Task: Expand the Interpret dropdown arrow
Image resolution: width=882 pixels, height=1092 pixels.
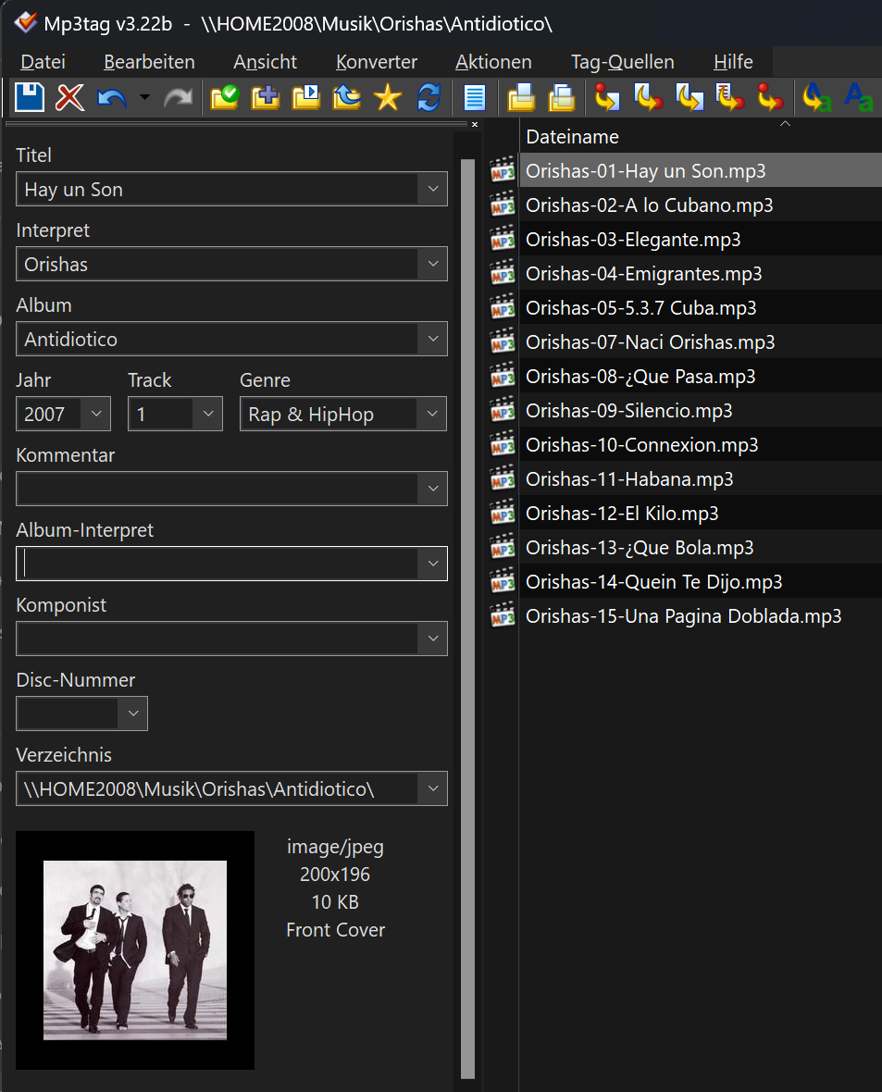Action: point(432,264)
